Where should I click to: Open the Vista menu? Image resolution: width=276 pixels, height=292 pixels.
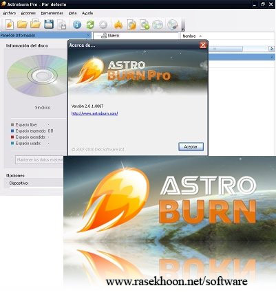pyautogui.click(x=72, y=13)
